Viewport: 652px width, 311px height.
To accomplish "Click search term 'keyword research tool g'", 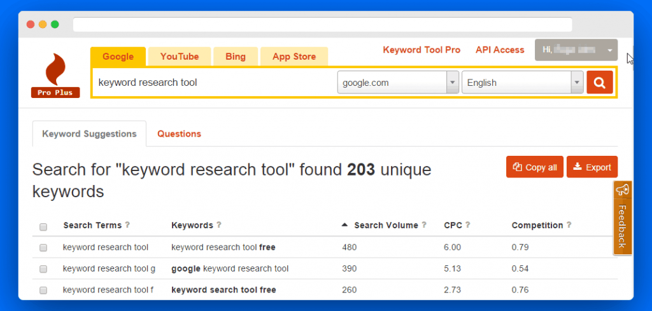I will click(x=109, y=268).
